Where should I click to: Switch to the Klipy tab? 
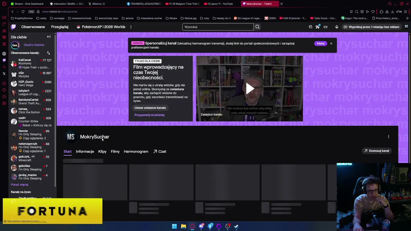(x=102, y=151)
